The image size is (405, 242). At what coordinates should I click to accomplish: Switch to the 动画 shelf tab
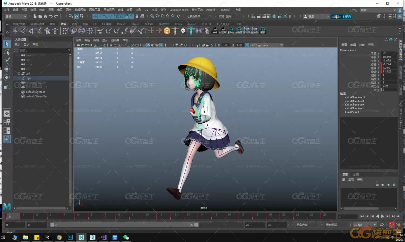point(74,24)
